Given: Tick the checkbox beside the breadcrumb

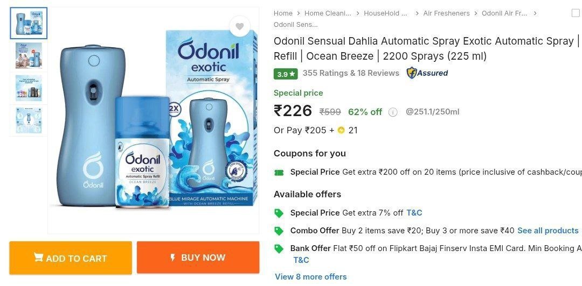Looking at the screenshot, I should [576, 13].
